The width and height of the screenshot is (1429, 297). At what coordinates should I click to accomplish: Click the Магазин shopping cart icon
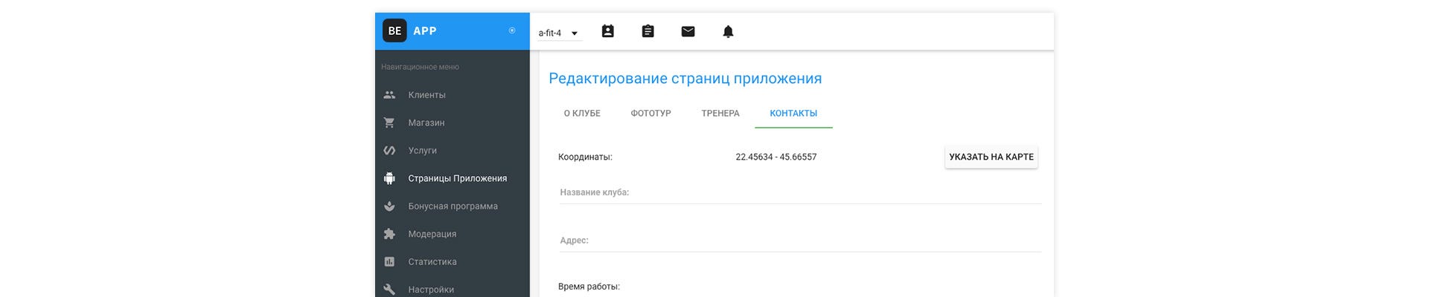(389, 123)
